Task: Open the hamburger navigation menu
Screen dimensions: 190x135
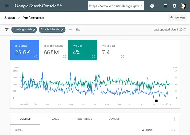Action: pyautogui.click(x=7, y=6)
